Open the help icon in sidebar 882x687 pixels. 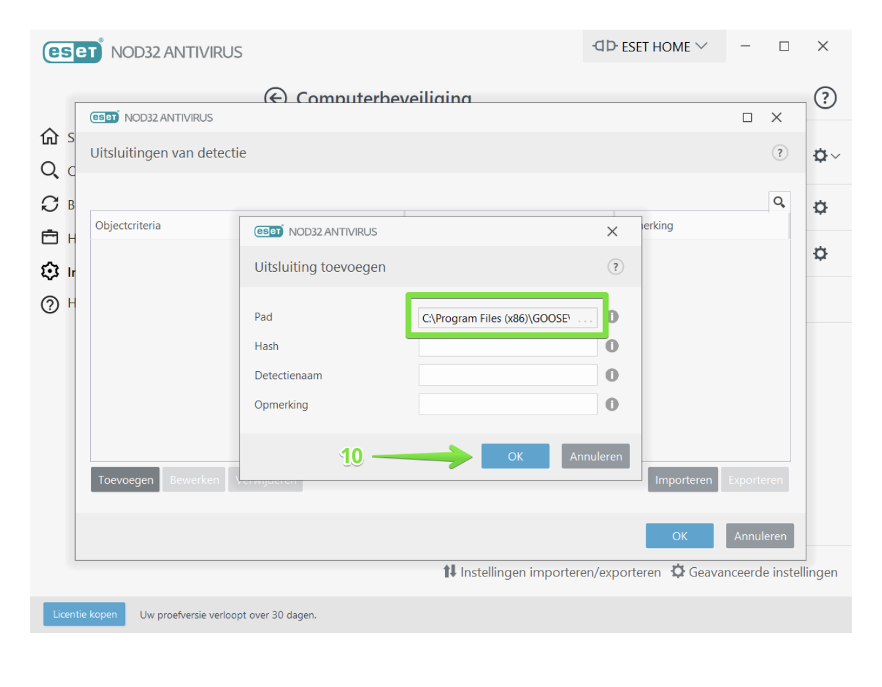[50, 304]
